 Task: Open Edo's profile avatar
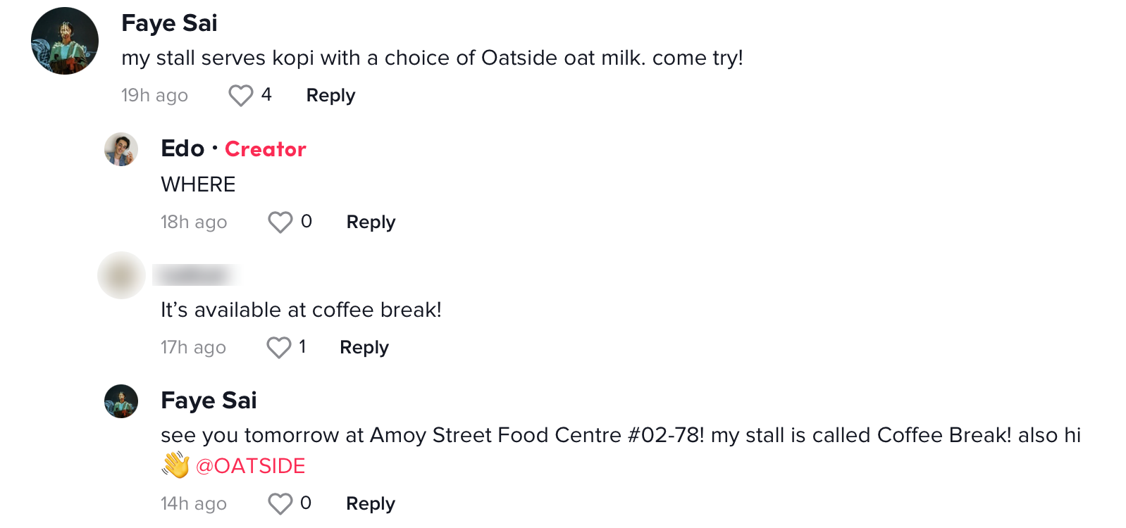[x=121, y=149]
